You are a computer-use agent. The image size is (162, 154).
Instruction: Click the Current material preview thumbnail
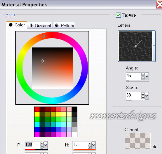138,141
